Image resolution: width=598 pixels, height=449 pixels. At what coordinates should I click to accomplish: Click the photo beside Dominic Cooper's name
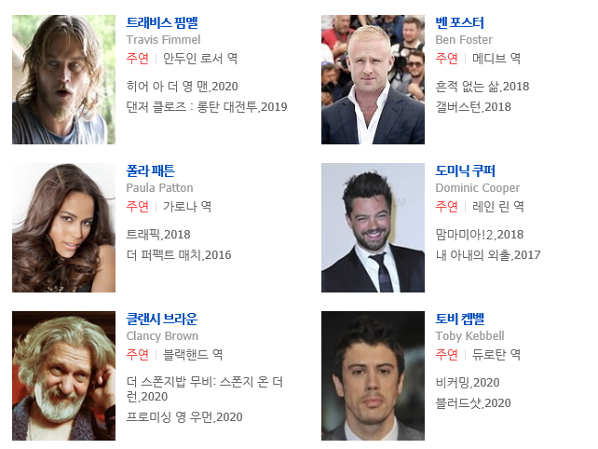373,227
